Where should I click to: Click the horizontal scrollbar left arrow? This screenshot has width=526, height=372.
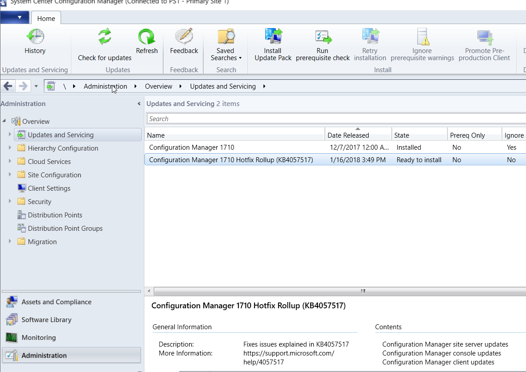coord(149,291)
